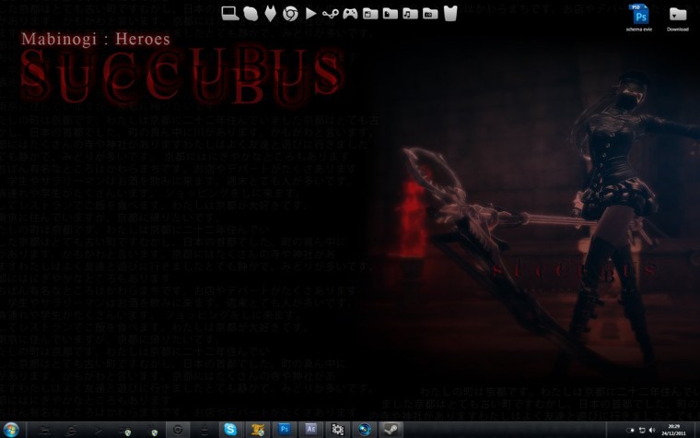This screenshot has height=438, width=700.
Task: Switch to Steam in the taskbar
Action: point(391,430)
